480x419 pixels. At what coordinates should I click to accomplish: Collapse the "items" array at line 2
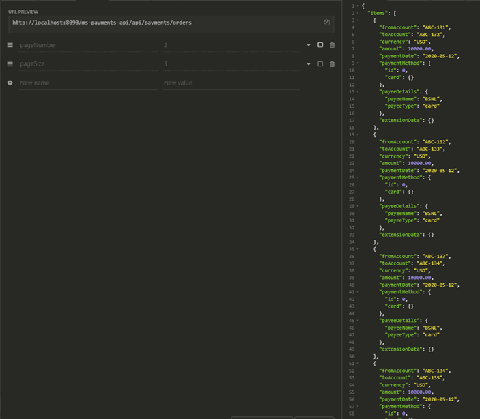359,13
